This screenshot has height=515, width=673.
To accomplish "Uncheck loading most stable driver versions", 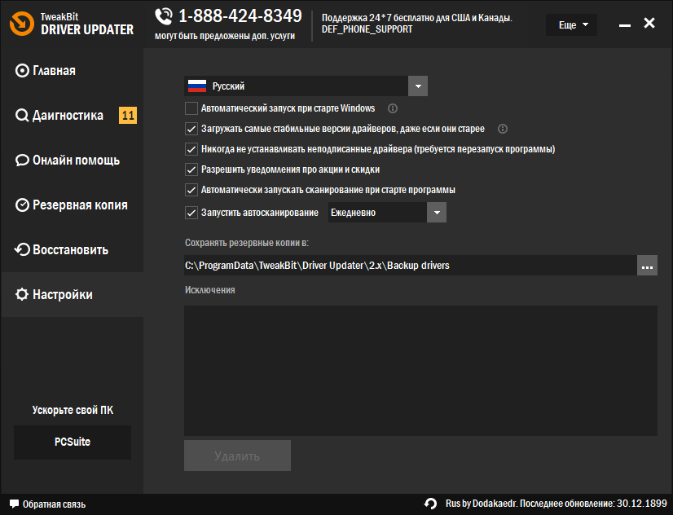I will coord(191,129).
